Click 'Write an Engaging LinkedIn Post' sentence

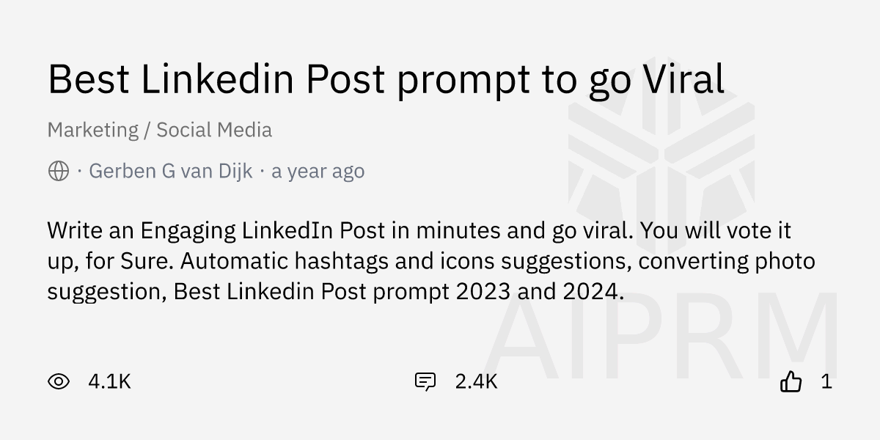click(216, 230)
